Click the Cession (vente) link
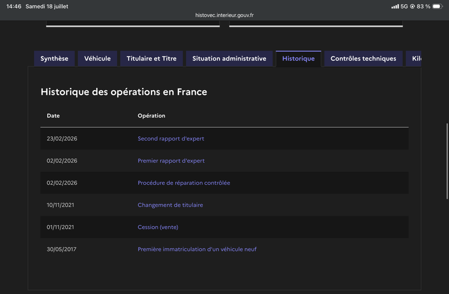The height and width of the screenshot is (294, 449). point(158,227)
